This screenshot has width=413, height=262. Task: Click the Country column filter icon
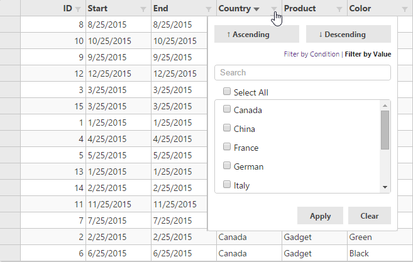274,9
